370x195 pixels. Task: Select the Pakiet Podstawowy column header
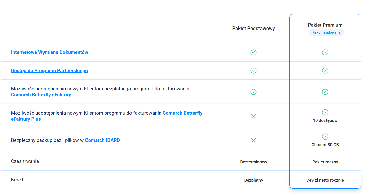pos(253,29)
